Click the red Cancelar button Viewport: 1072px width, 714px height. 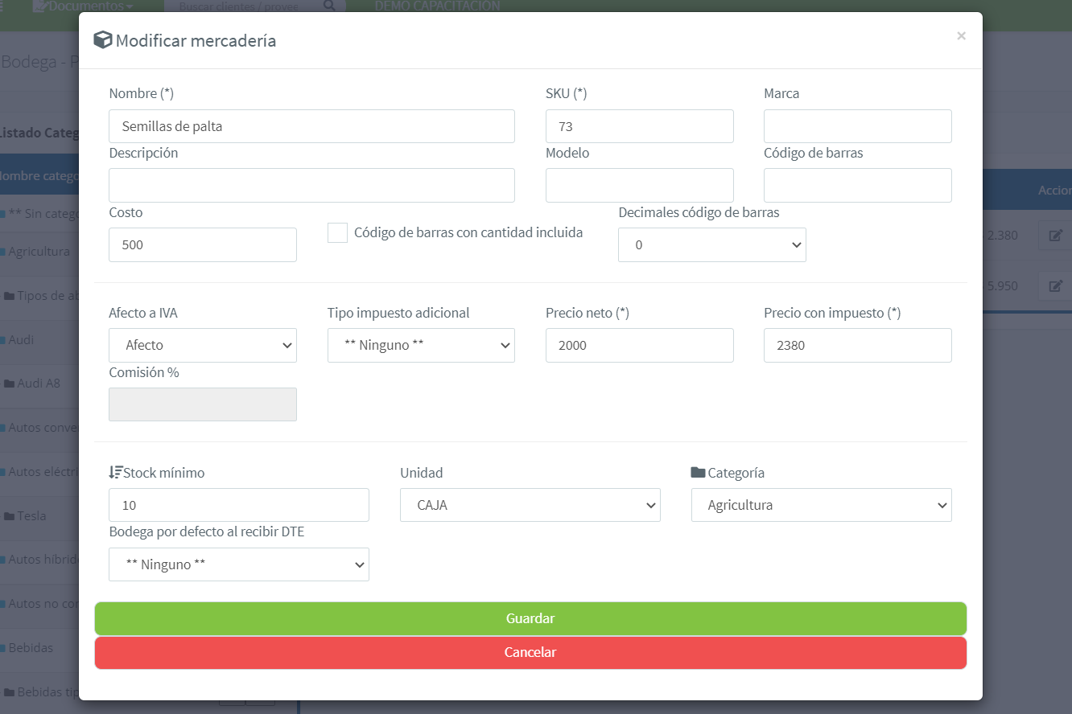point(530,653)
